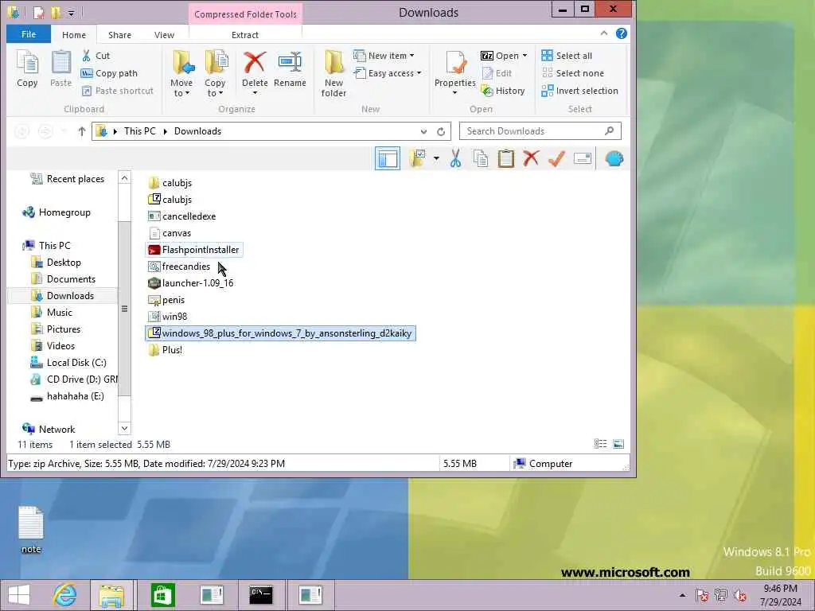Select the FlashpointInstaller file
The width and height of the screenshot is (815, 611).
(194, 250)
